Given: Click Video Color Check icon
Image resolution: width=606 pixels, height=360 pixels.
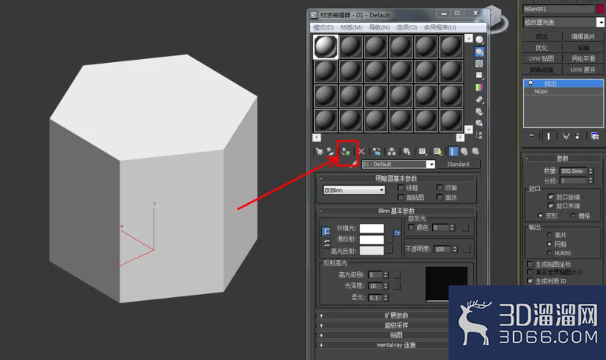Looking at the screenshot, I should [x=479, y=87].
